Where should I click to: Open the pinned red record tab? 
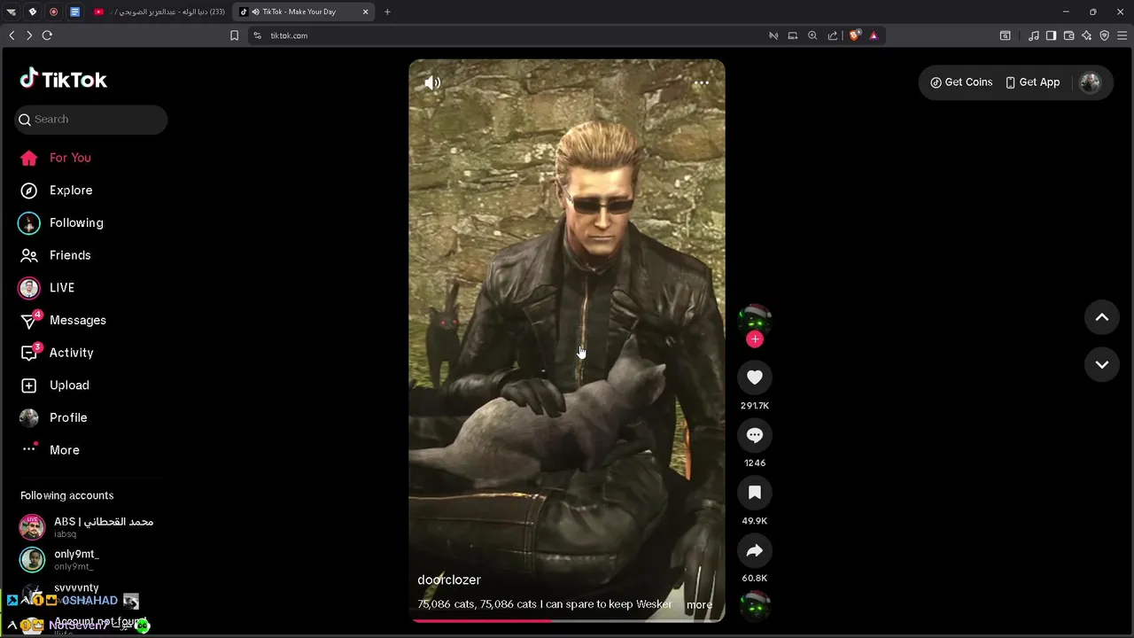[53, 12]
